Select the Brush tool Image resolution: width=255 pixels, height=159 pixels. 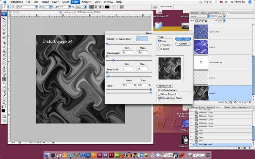[x=4, y=47]
